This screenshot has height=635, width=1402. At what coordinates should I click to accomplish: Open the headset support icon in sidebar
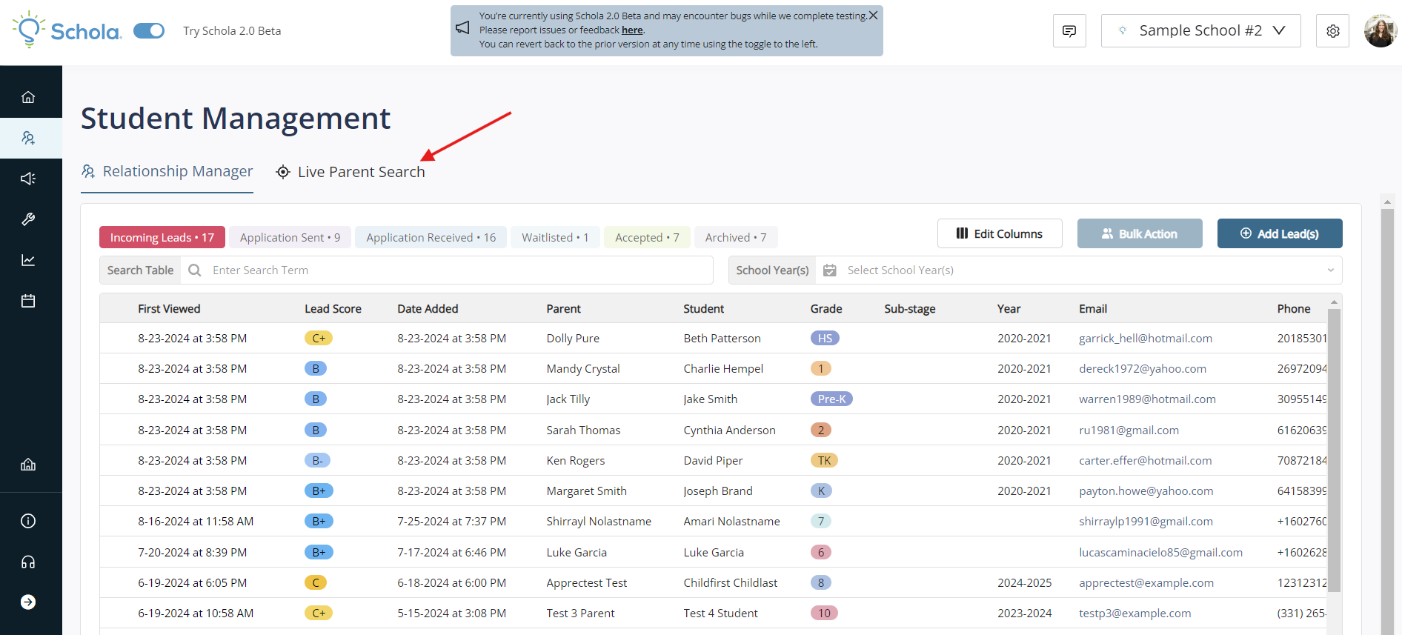28,562
